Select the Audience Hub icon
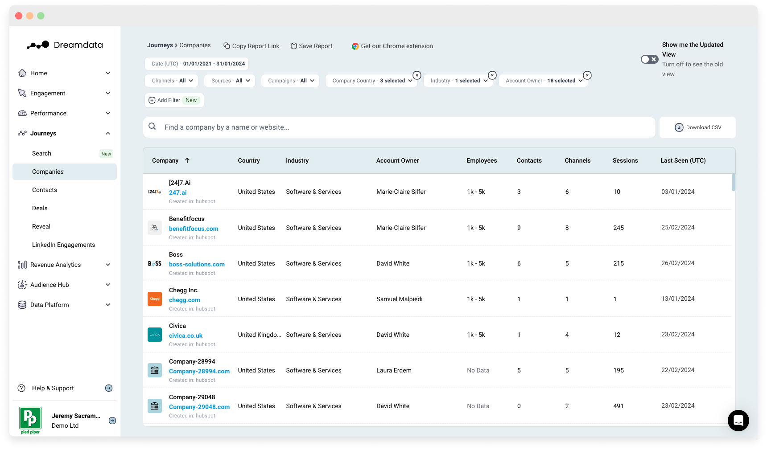The width and height of the screenshot is (767, 450). coord(22,285)
